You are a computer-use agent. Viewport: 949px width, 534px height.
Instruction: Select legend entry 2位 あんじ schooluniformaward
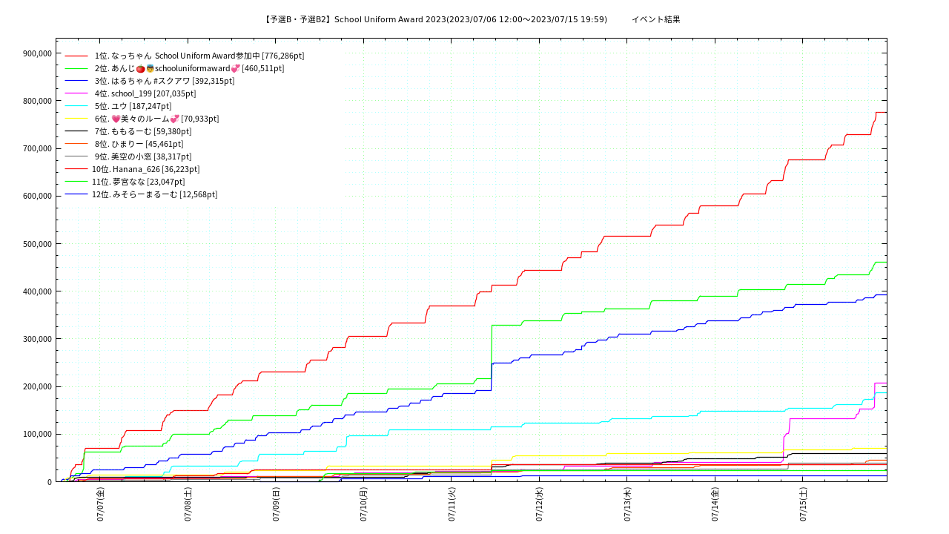[189, 68]
